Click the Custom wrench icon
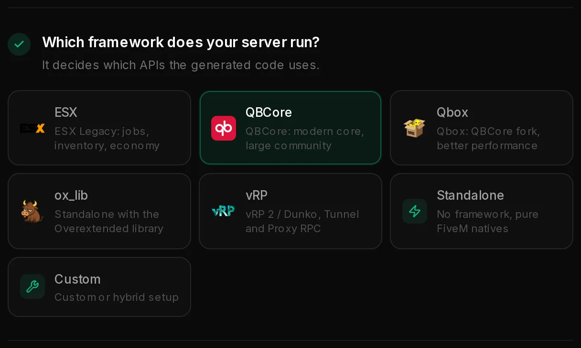Image resolution: width=581 pixels, height=348 pixels. (32, 287)
